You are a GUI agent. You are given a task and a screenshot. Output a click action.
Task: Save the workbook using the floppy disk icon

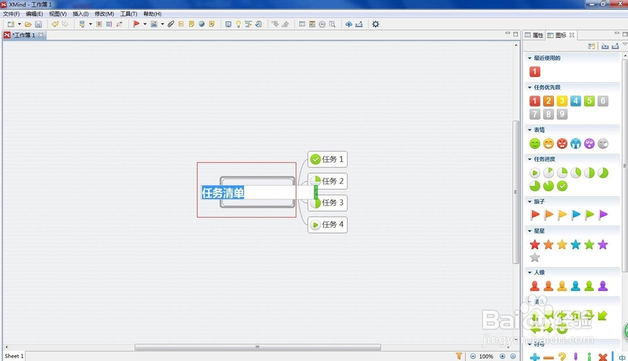(x=38, y=24)
